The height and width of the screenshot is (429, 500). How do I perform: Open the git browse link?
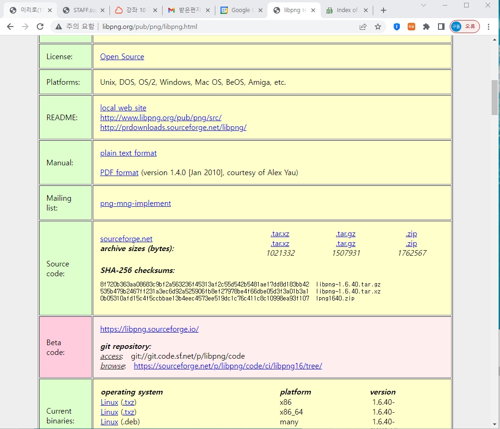(113, 366)
